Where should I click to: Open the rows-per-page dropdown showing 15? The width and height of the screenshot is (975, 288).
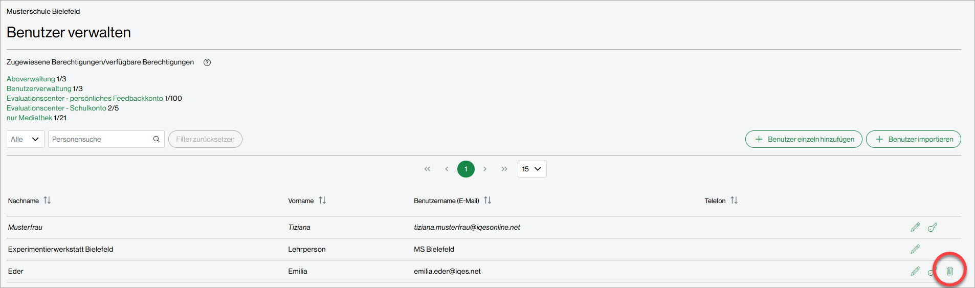click(x=531, y=169)
